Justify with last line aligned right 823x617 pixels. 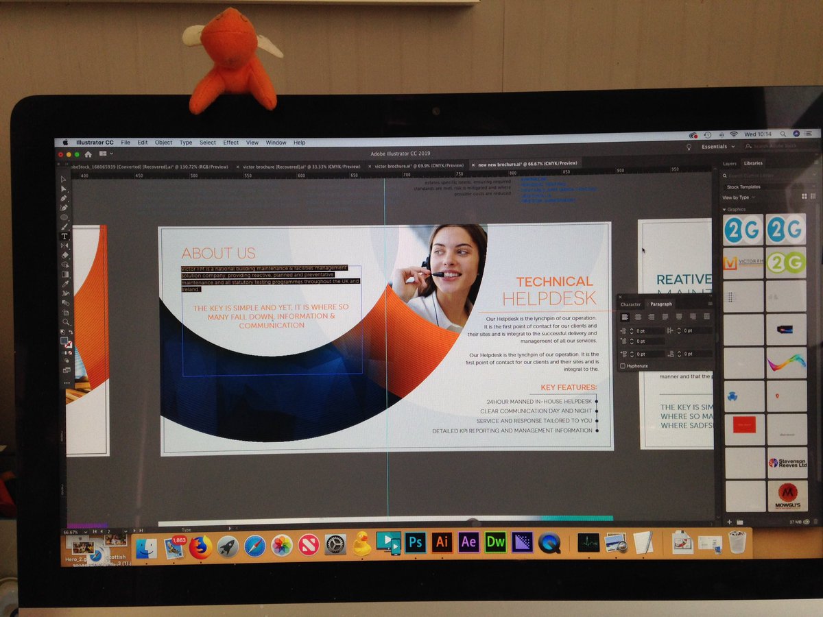tap(693, 317)
